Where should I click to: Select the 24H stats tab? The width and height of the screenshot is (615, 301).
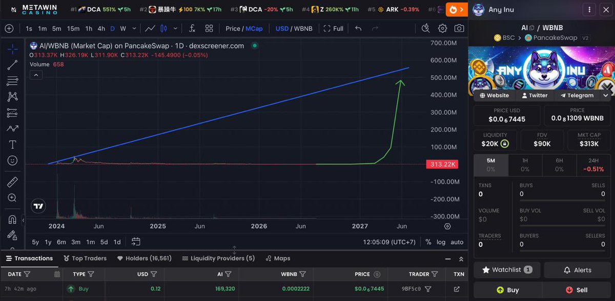click(x=593, y=165)
